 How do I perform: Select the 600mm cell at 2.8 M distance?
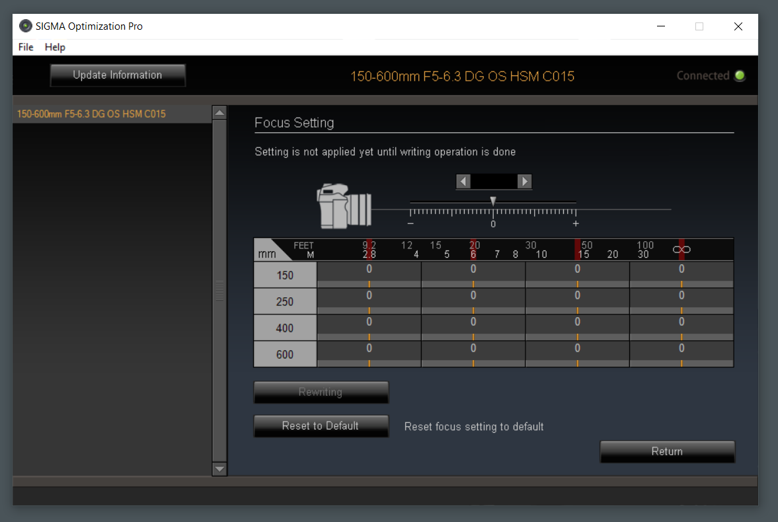tap(369, 354)
